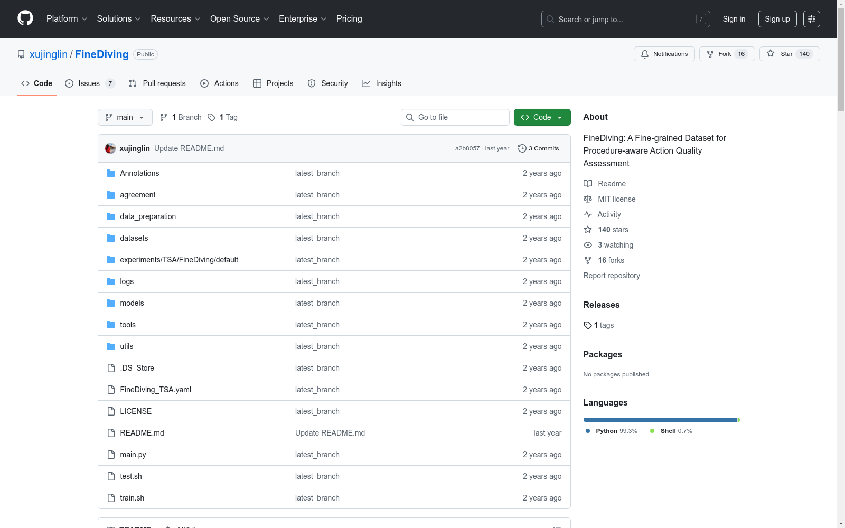
Task: Open the xujinglin owner profile link
Action: [x=49, y=54]
